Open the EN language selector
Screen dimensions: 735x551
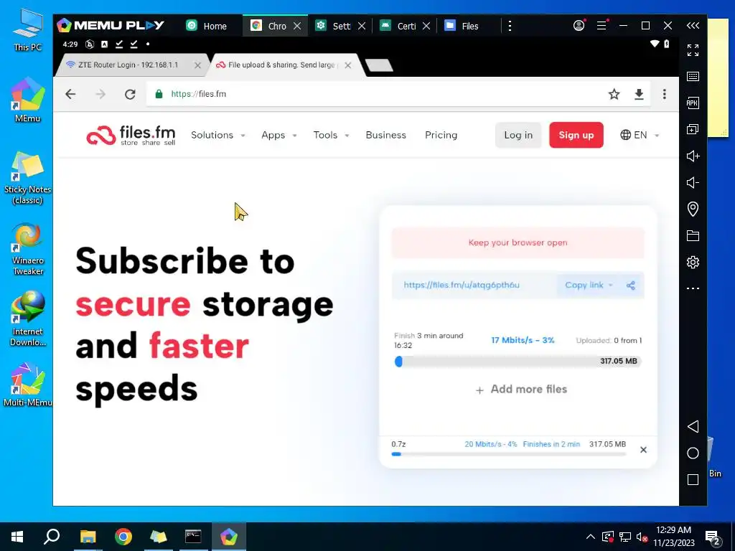pyautogui.click(x=640, y=135)
